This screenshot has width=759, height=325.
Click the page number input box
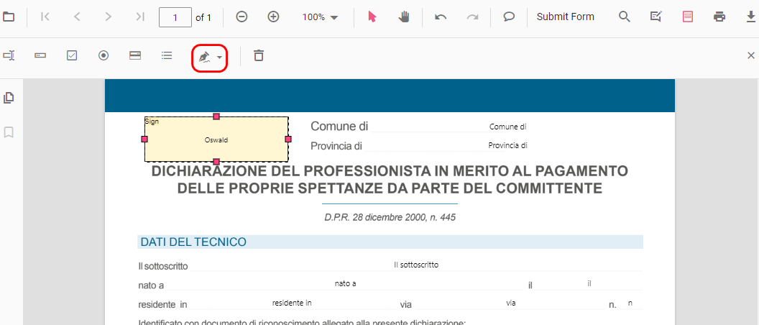tap(175, 17)
